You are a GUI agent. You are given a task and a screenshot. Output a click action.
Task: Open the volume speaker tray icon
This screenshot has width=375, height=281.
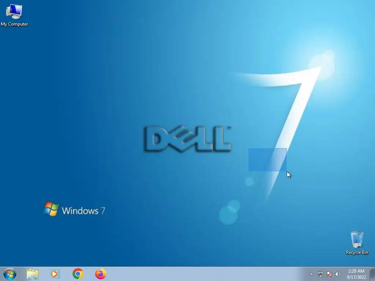coord(338,274)
